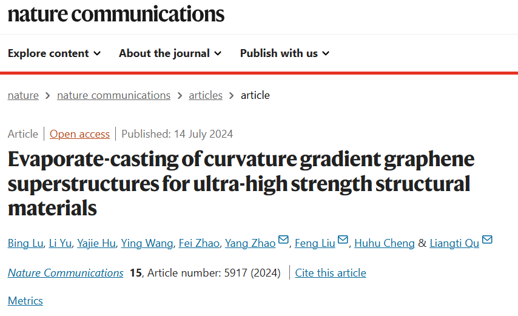Expand the Explore content dropdown

pos(54,53)
